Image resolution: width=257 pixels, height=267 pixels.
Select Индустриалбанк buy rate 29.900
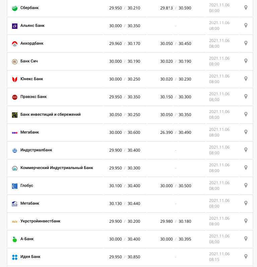point(116,150)
